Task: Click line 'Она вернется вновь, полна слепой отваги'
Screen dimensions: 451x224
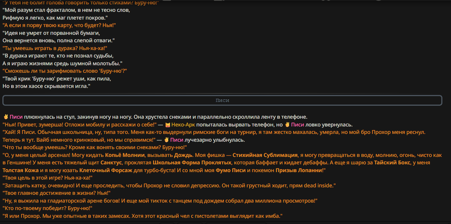Action: coord(59,40)
